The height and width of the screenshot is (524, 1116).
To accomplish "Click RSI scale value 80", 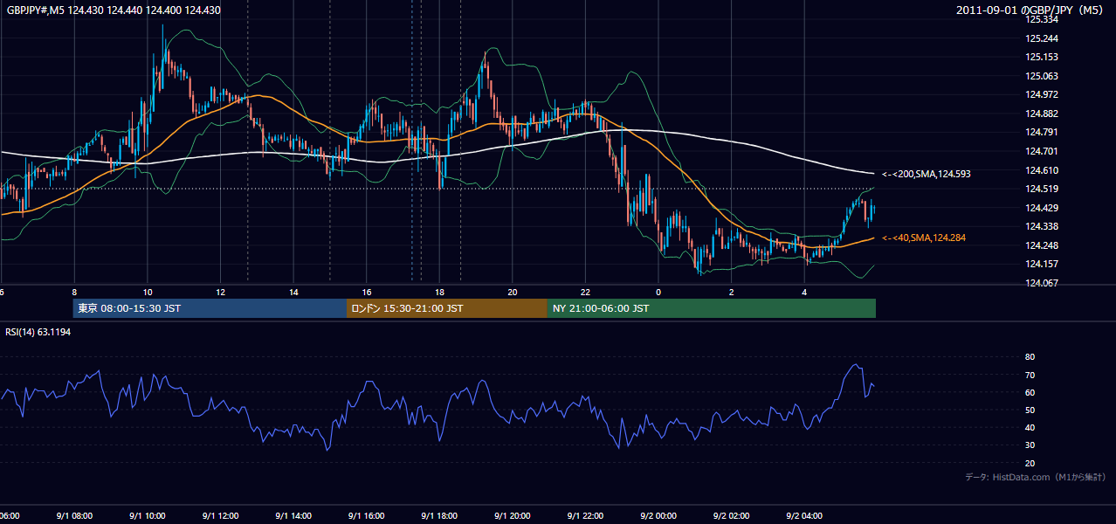I will click(1030, 357).
